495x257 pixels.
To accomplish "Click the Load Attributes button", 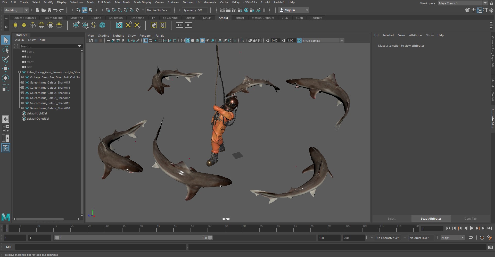I will click(431, 219).
